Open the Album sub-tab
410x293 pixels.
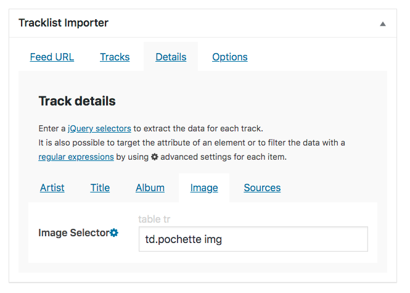coord(150,188)
